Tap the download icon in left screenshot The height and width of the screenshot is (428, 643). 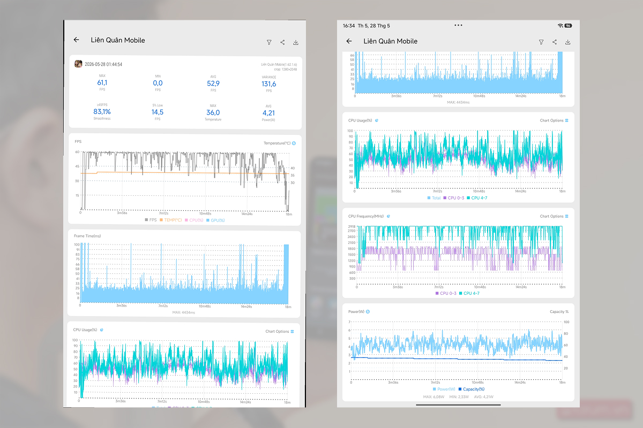296,42
